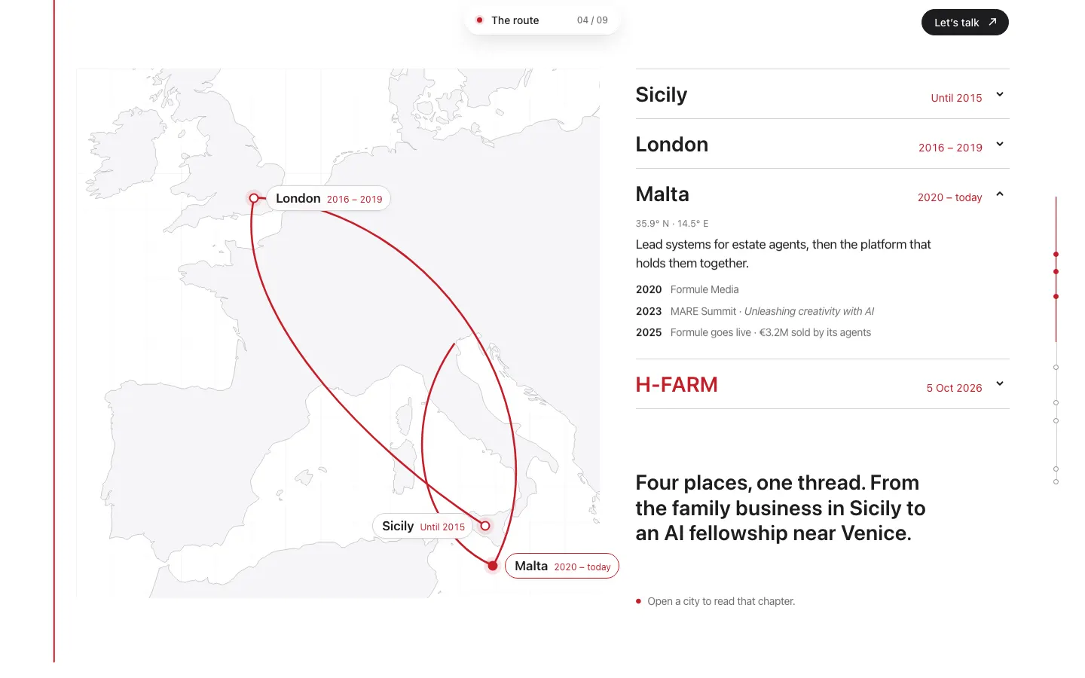This screenshot has width=1085, height=678.
Task: Select the Sicily Until 2015 map label
Action: pyautogui.click(x=423, y=526)
